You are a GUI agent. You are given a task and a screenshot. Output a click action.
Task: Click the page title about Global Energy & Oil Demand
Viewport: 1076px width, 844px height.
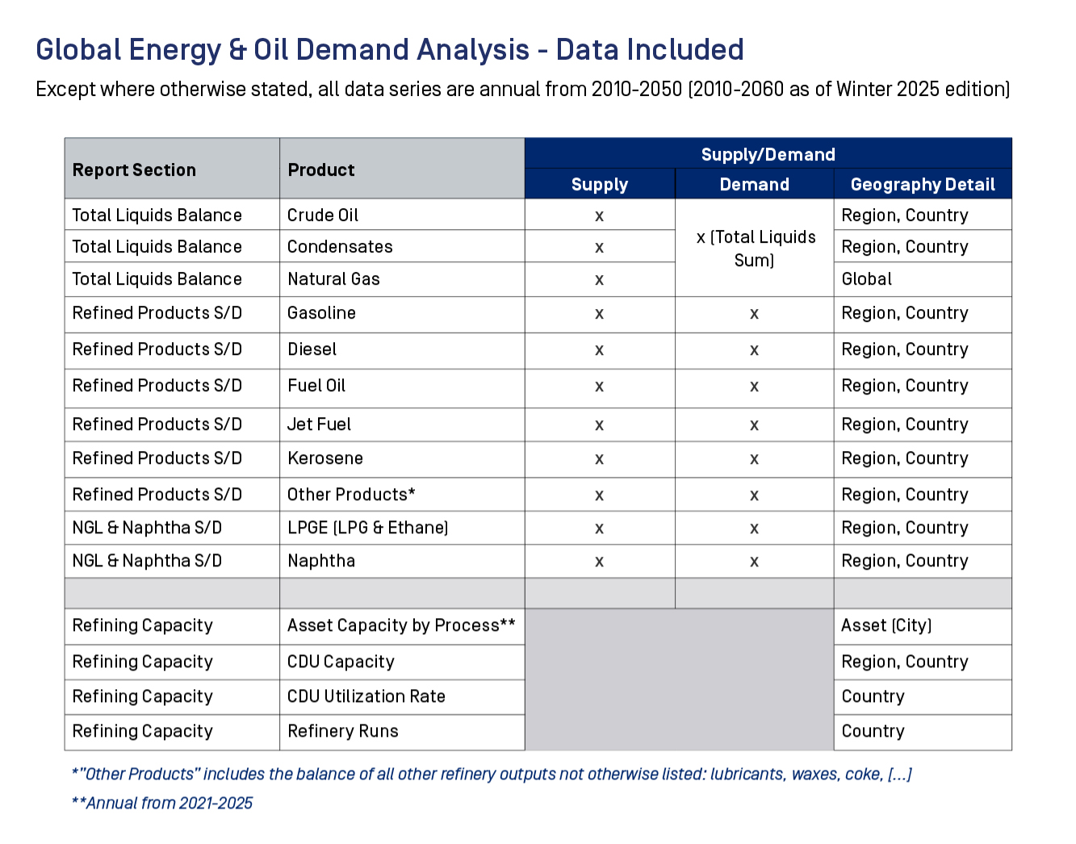[x=389, y=50]
